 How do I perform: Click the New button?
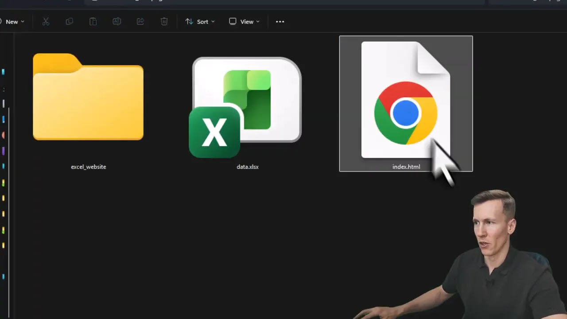pyautogui.click(x=12, y=21)
